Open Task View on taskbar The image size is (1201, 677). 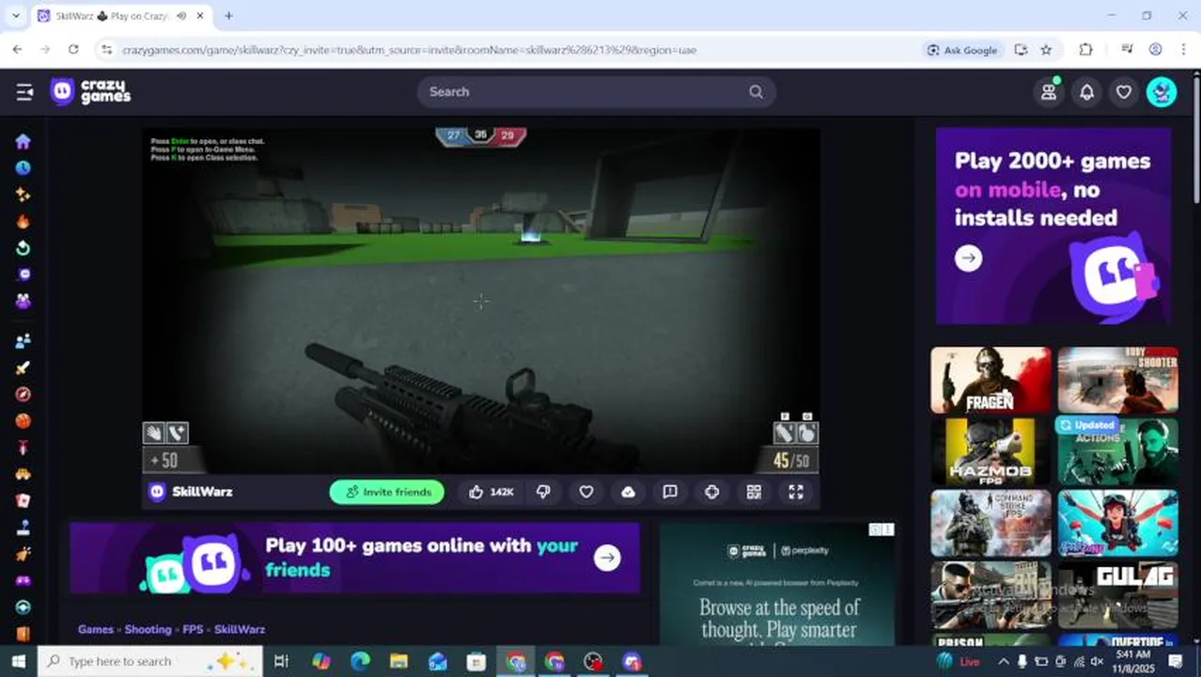click(x=280, y=661)
